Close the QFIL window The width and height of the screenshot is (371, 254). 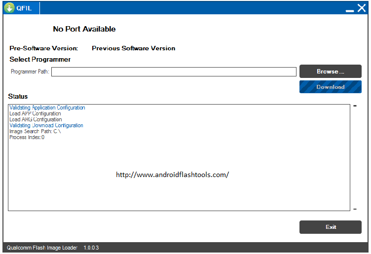[x=361, y=8]
